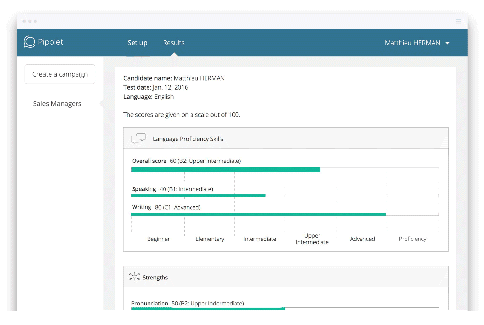The width and height of the screenshot is (484, 325).
Task: Click the Writing score bar
Action: [285, 214]
